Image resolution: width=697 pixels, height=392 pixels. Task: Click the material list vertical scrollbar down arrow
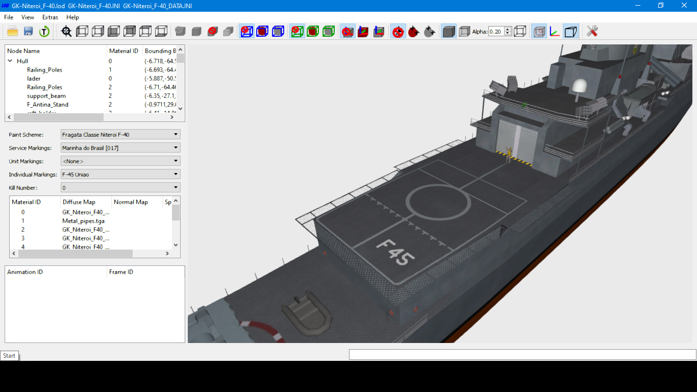click(x=176, y=245)
